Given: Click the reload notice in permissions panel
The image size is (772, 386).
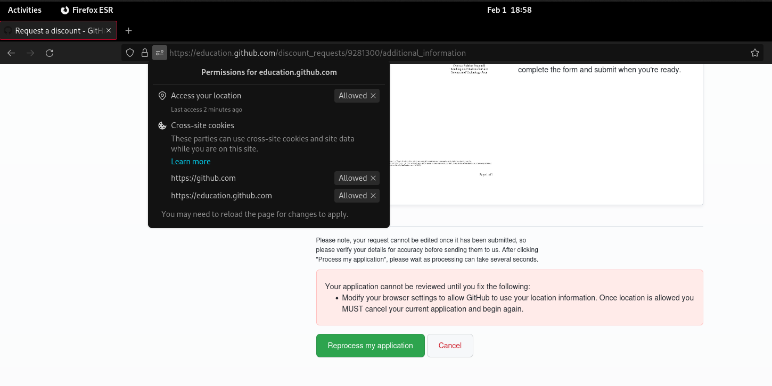Looking at the screenshot, I should [x=255, y=214].
